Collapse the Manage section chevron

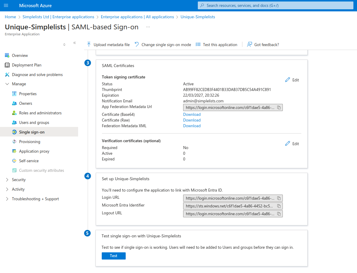tap(7, 84)
